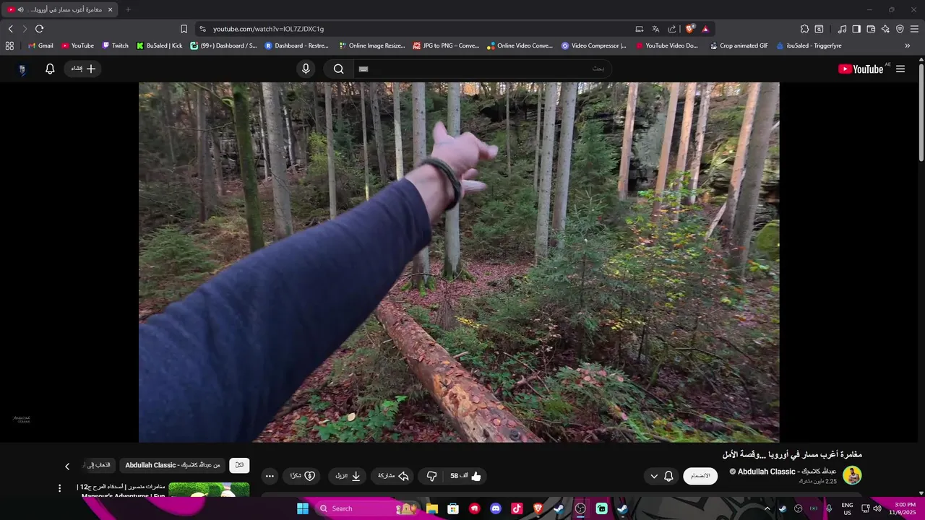Click the Join (الانضمام) membership button
Screen dimensions: 925x520
[x=700, y=476]
